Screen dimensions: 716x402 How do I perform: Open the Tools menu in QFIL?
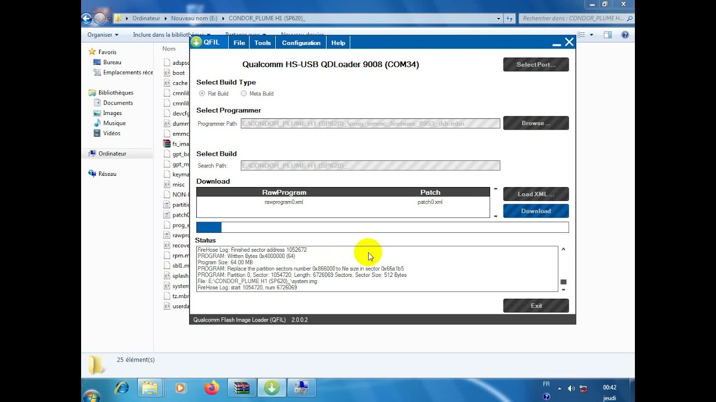coord(262,43)
